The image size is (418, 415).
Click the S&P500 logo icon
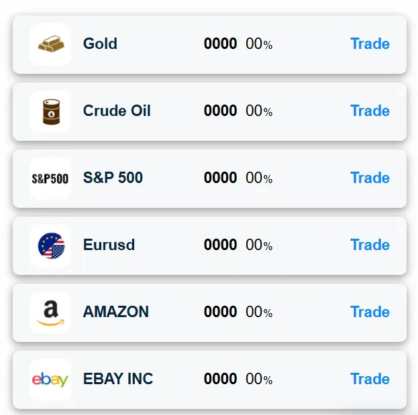(50, 178)
